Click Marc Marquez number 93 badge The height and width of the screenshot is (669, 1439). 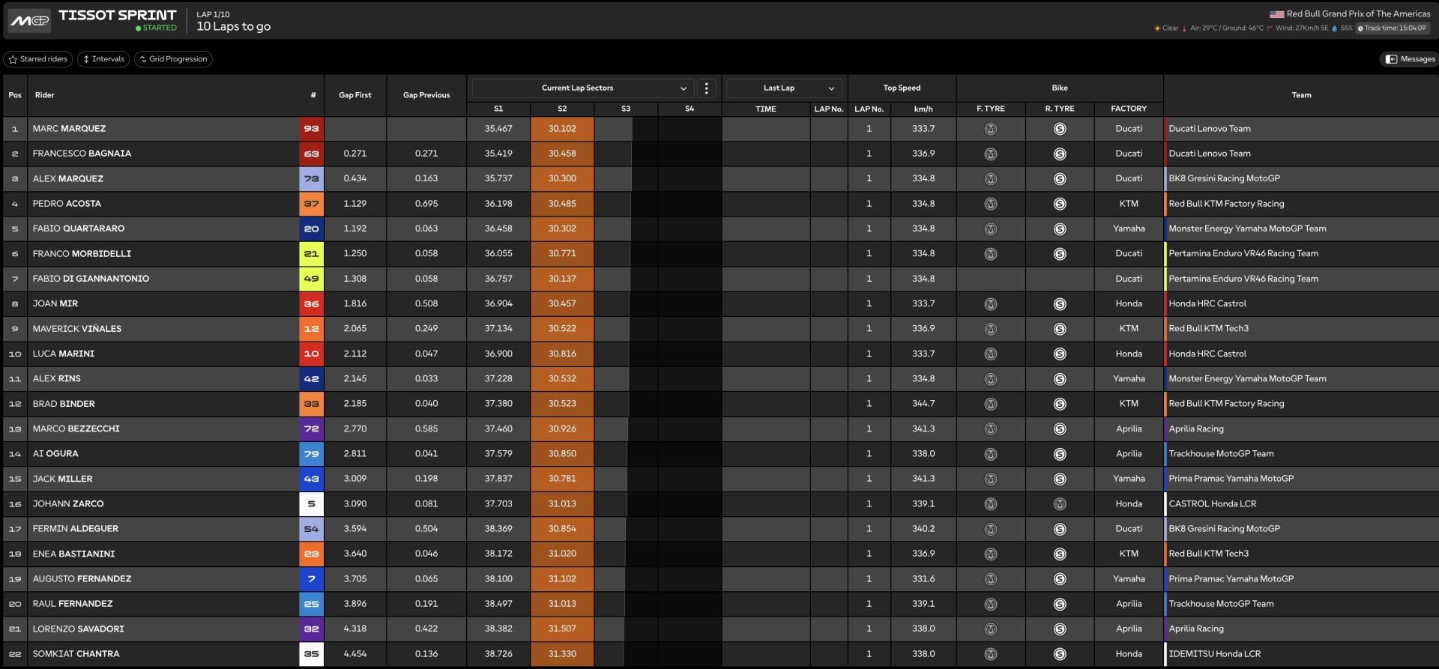[311, 129]
